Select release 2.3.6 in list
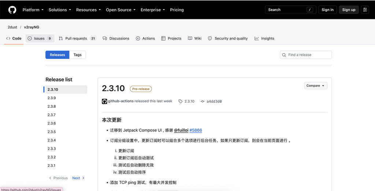 tap(66, 123)
